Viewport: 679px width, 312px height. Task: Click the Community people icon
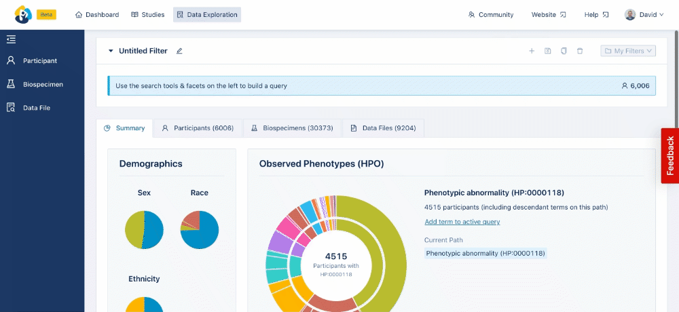point(472,15)
